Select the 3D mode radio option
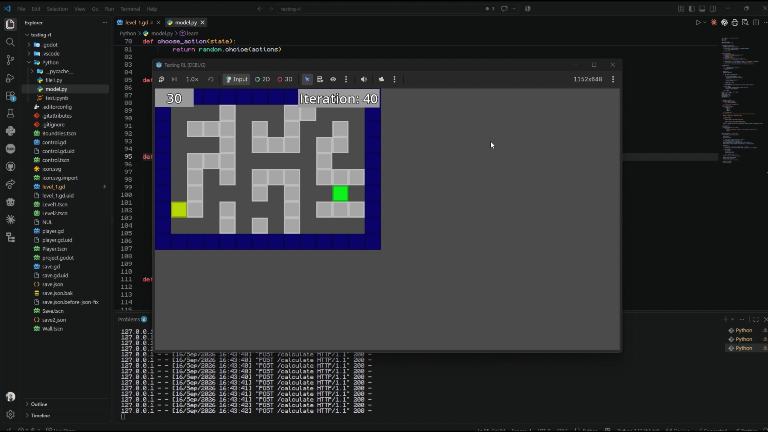This screenshot has width=768, height=432. [285, 79]
